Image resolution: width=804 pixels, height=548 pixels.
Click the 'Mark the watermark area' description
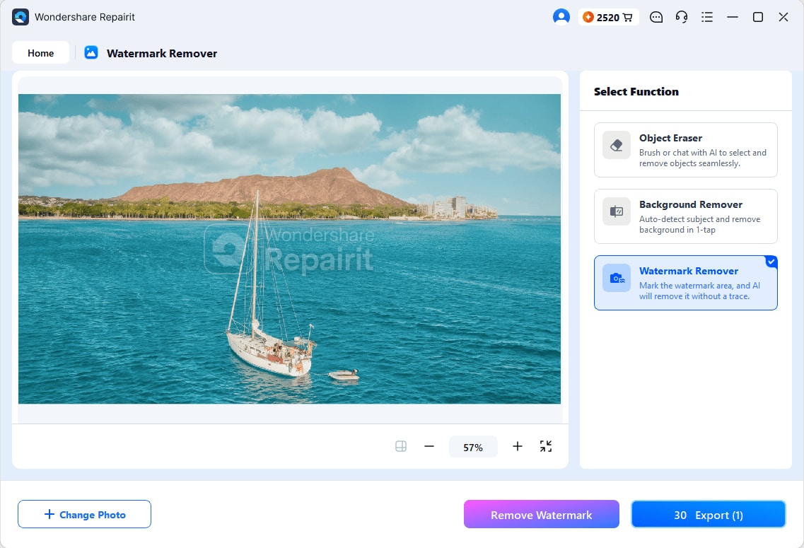(x=699, y=291)
